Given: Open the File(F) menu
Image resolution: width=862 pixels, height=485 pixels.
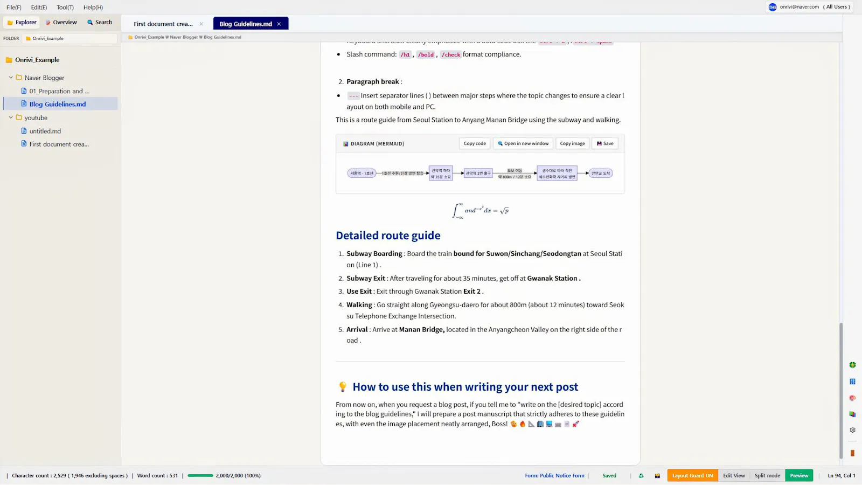Looking at the screenshot, I should 14,8.
